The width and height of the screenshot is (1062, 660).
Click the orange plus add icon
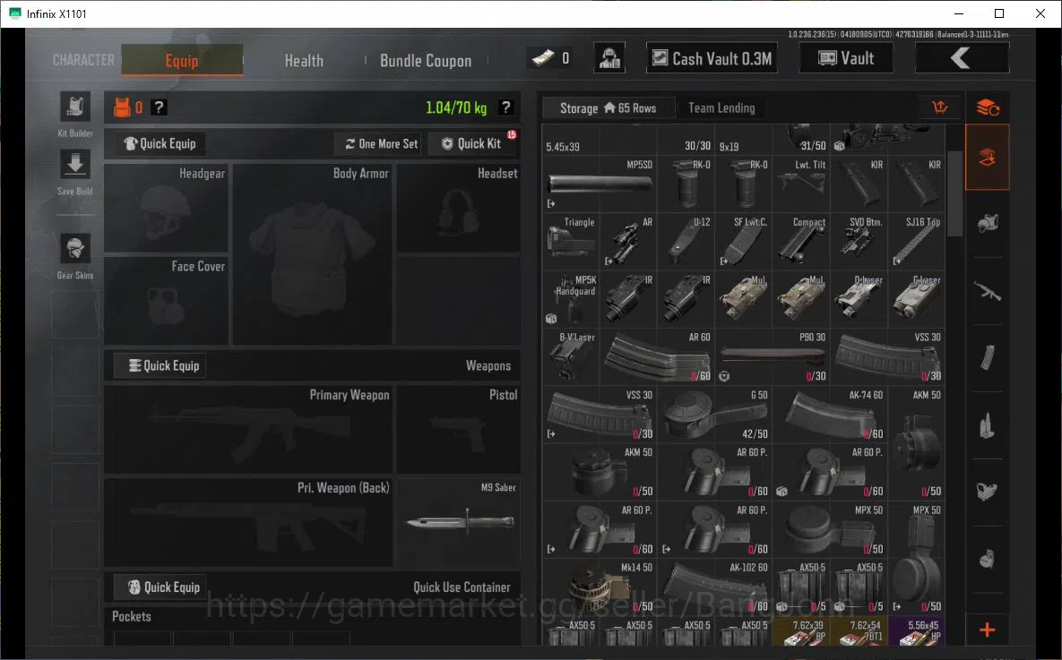(x=988, y=630)
